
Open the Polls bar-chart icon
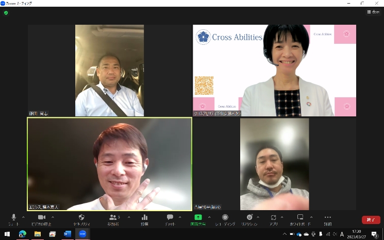pyautogui.click(x=144, y=218)
